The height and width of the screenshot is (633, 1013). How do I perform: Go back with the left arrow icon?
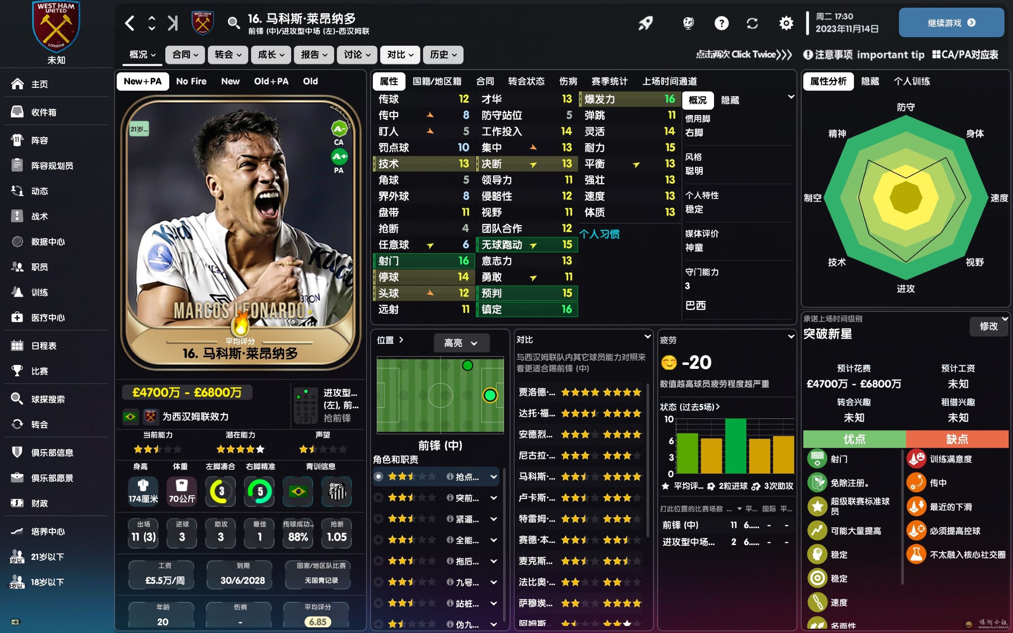(130, 23)
